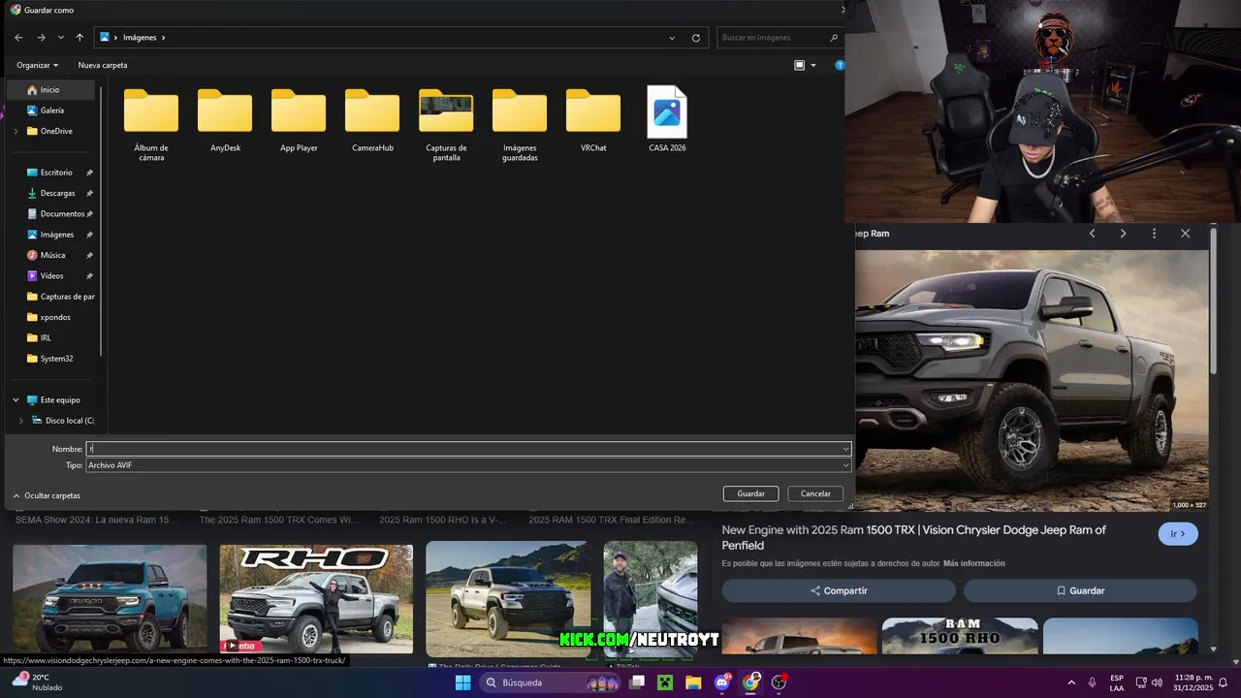Open Minecraft from the taskbar
The width and height of the screenshot is (1241, 698).
point(665,682)
